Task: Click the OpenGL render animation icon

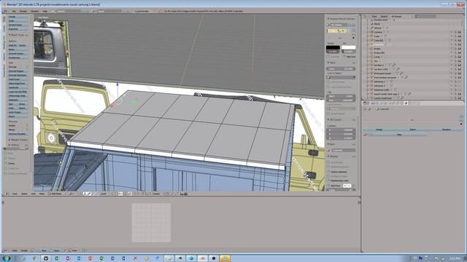Action: (186, 194)
